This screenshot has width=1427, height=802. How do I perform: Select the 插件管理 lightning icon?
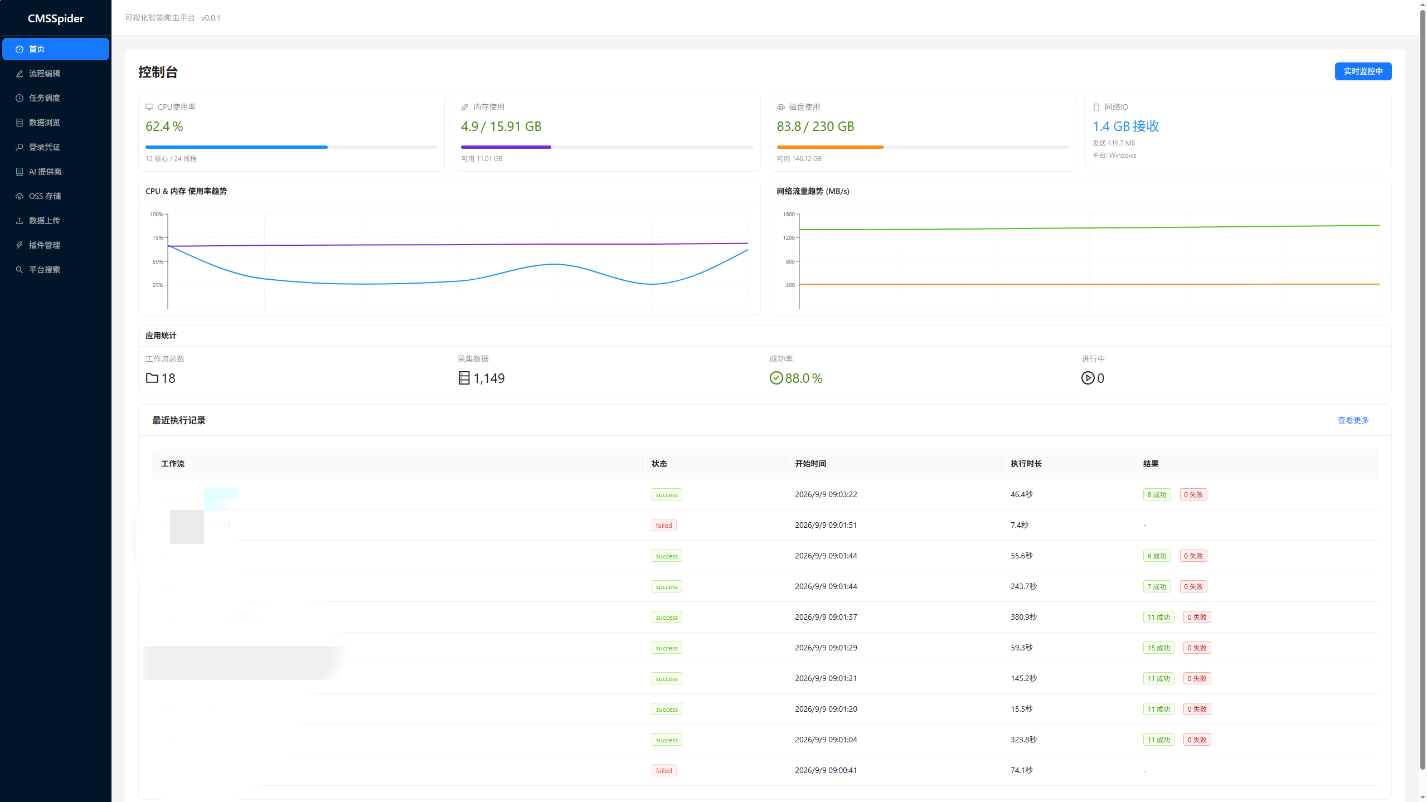tap(20, 245)
